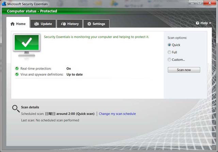Maximize the Security Essentials window
The height and width of the screenshot is (152, 218).
200,3
